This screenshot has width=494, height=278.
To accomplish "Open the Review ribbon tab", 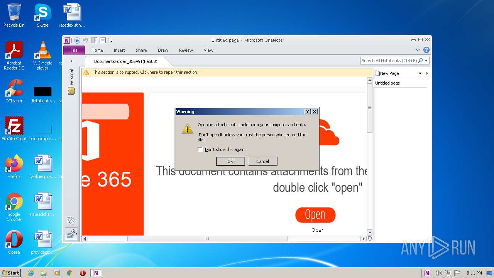I will click(x=186, y=50).
